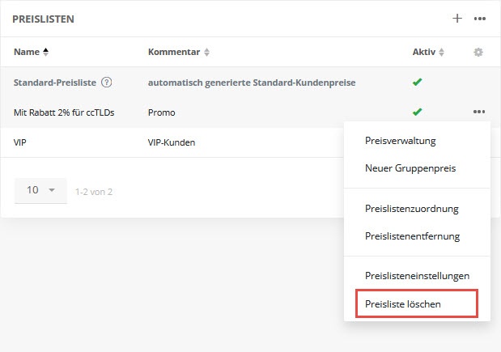Click help icon next to Standard-Preisliste

pyautogui.click(x=106, y=83)
